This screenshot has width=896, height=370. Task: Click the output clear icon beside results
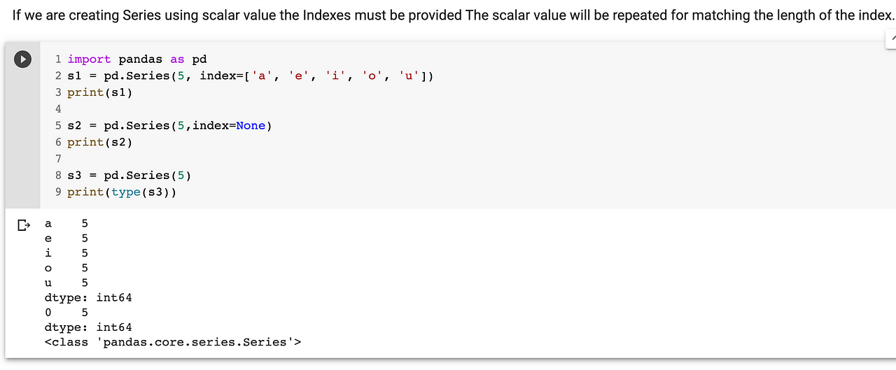pos(23,225)
